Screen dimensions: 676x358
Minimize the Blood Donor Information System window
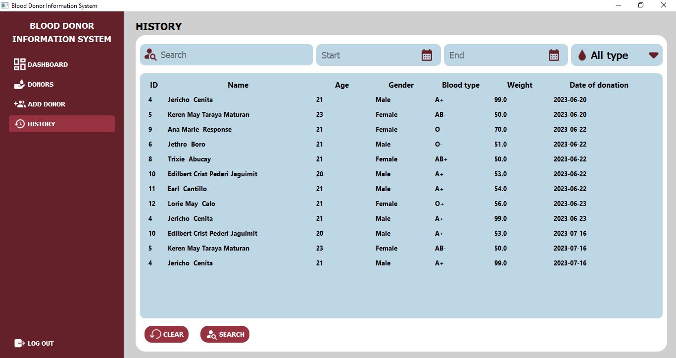pos(619,5)
